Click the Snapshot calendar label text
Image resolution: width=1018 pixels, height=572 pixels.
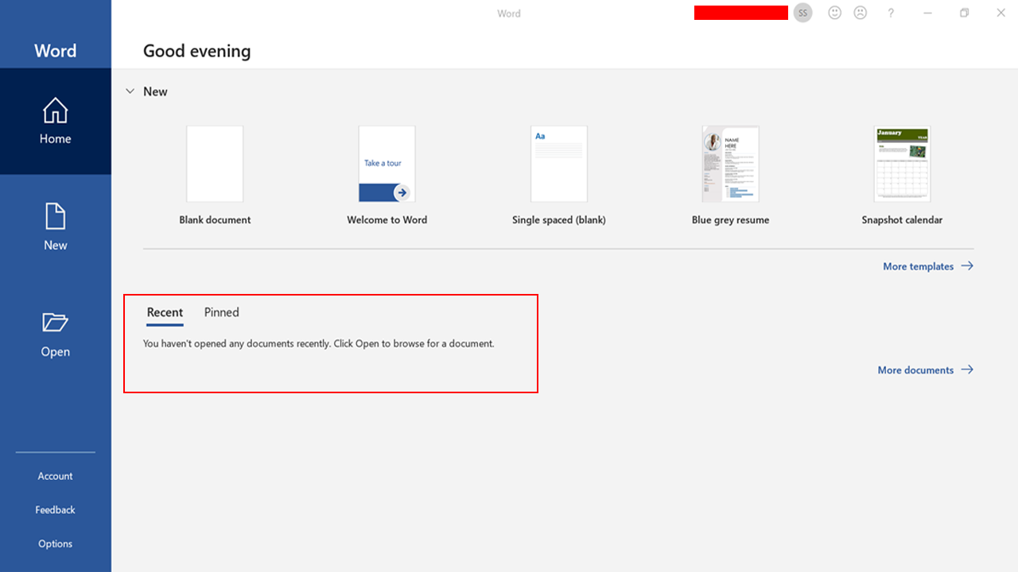coord(902,220)
